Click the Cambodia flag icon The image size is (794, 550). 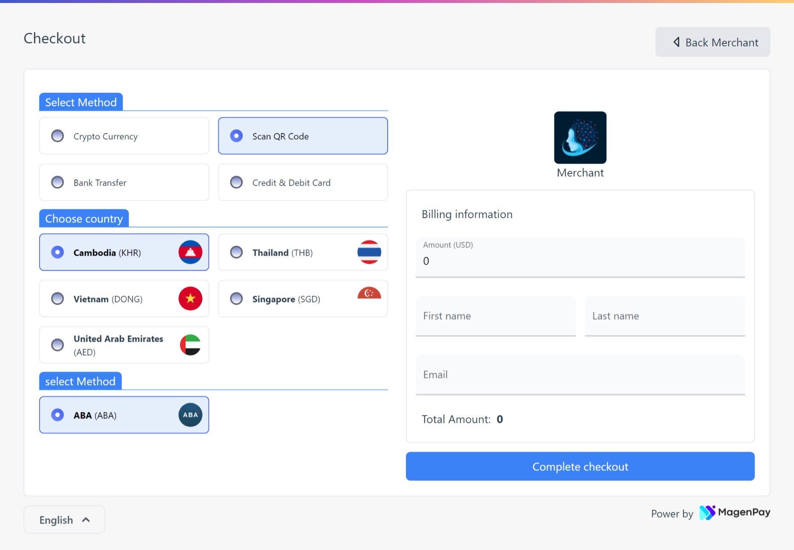190,252
